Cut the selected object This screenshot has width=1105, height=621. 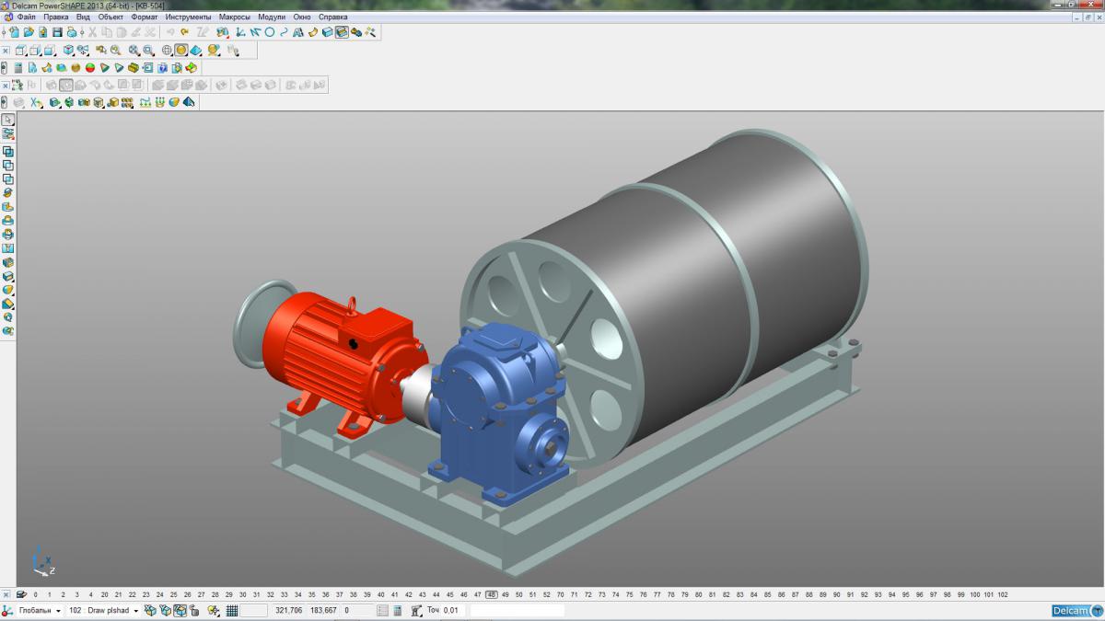pyautogui.click(x=93, y=32)
